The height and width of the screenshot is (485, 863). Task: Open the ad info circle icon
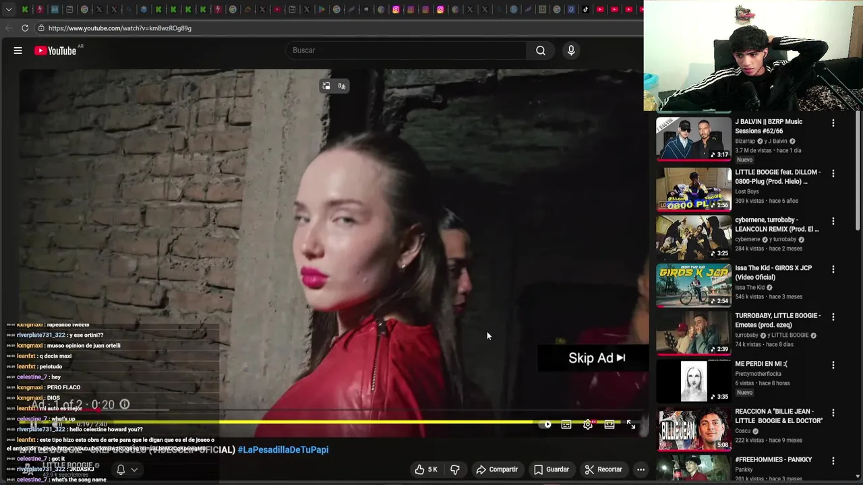[125, 404]
